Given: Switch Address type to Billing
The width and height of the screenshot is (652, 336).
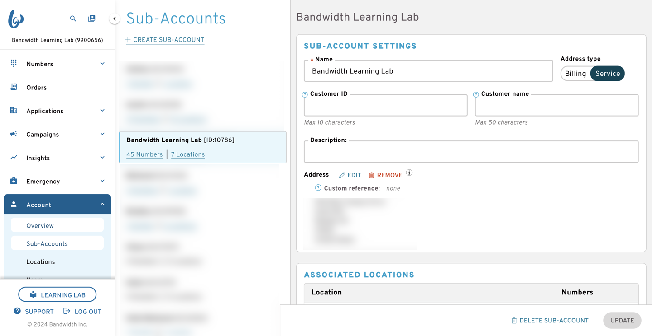Looking at the screenshot, I should [x=575, y=74].
